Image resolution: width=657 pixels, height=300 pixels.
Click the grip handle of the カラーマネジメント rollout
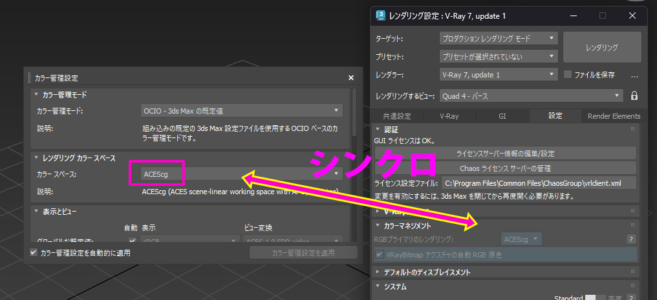(632, 226)
